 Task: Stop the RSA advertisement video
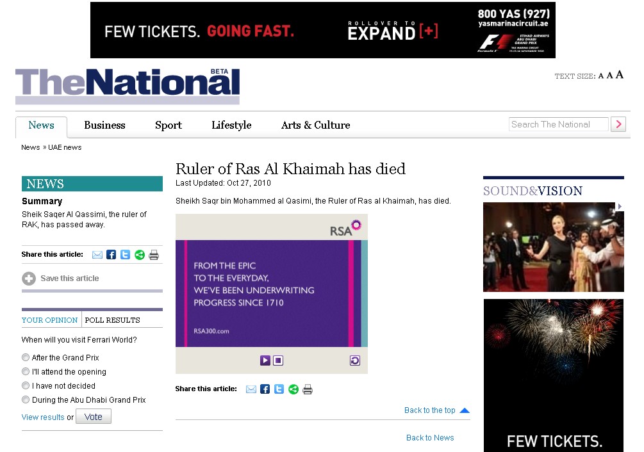pos(278,360)
